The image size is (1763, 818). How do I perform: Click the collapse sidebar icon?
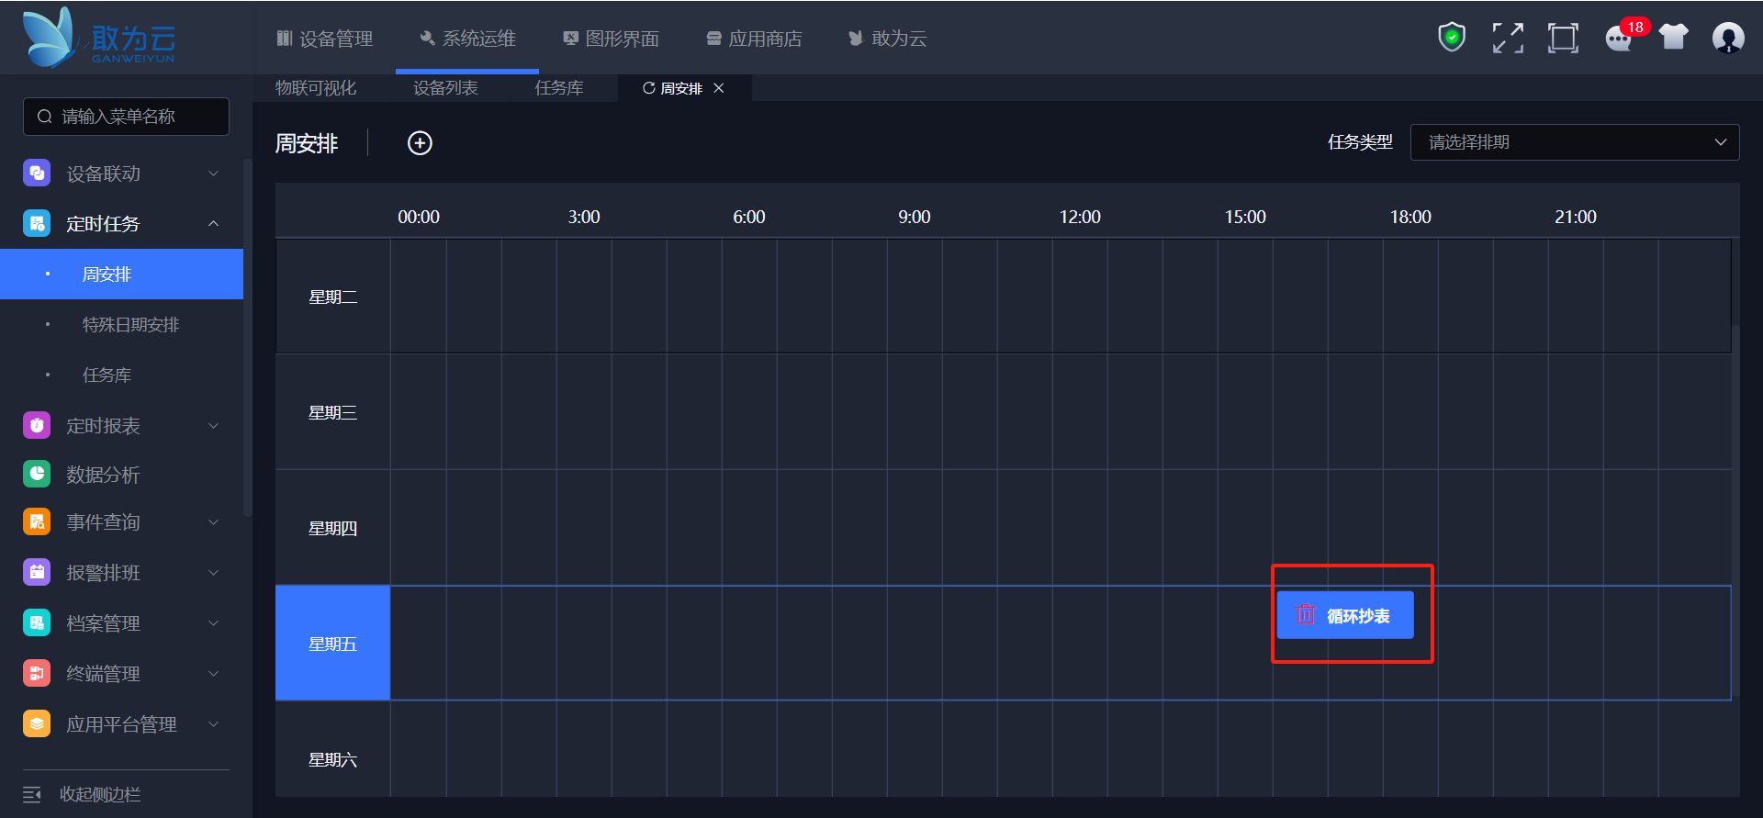(32, 794)
